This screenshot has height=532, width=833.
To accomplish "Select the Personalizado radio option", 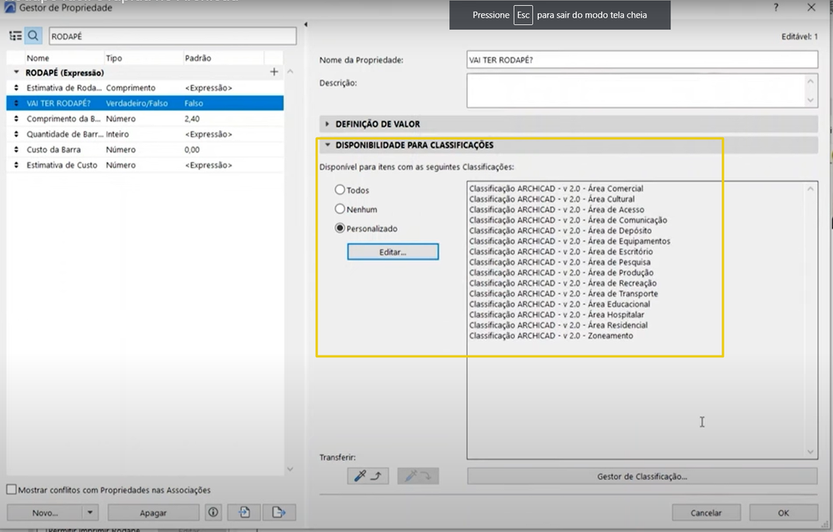I will pos(339,228).
